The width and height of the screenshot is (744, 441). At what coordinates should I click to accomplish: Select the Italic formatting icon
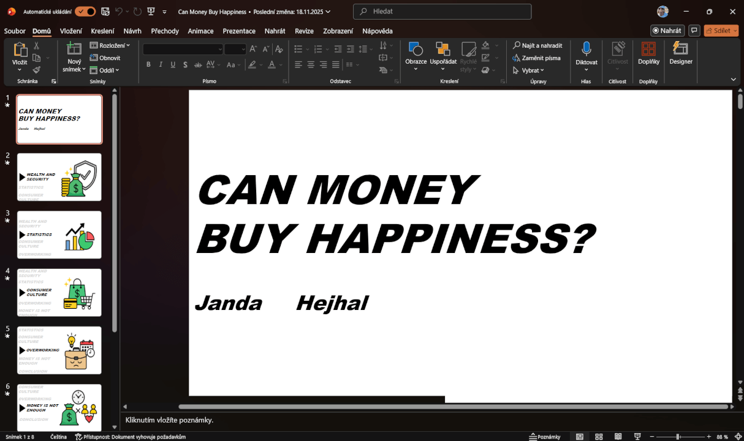tap(161, 64)
